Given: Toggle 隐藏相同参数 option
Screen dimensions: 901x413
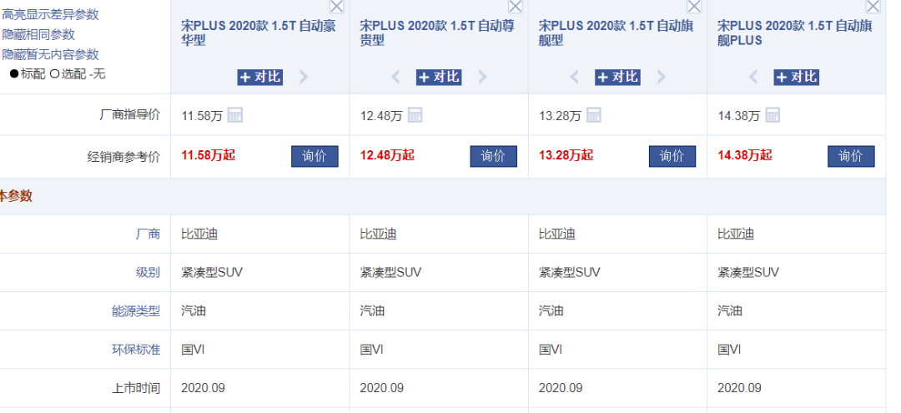Looking at the screenshot, I should (38, 34).
